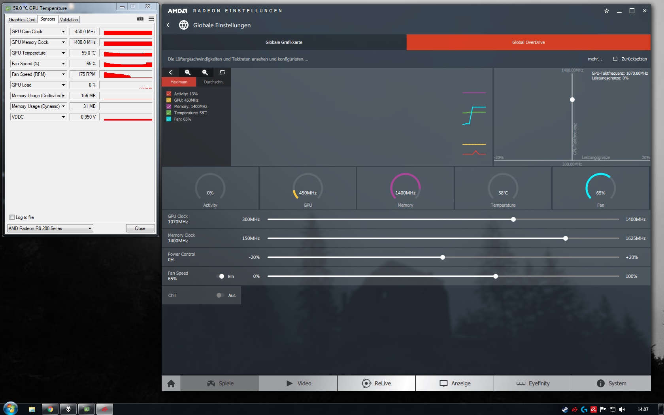Toggle the Activity graph checkbox
The image size is (664, 415).
coord(169,94)
